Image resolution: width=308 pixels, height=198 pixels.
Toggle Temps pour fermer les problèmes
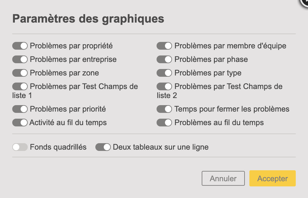tap(164, 109)
